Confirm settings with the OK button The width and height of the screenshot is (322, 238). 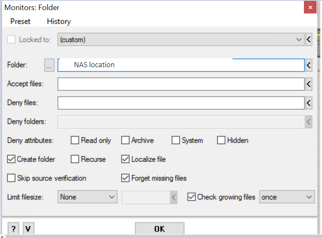pyautogui.click(x=160, y=229)
